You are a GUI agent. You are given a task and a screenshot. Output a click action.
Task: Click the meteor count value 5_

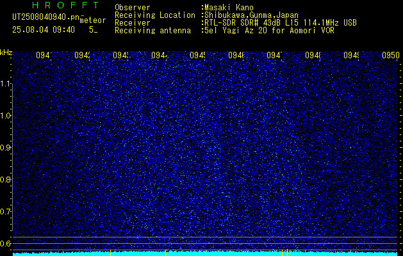(93, 30)
